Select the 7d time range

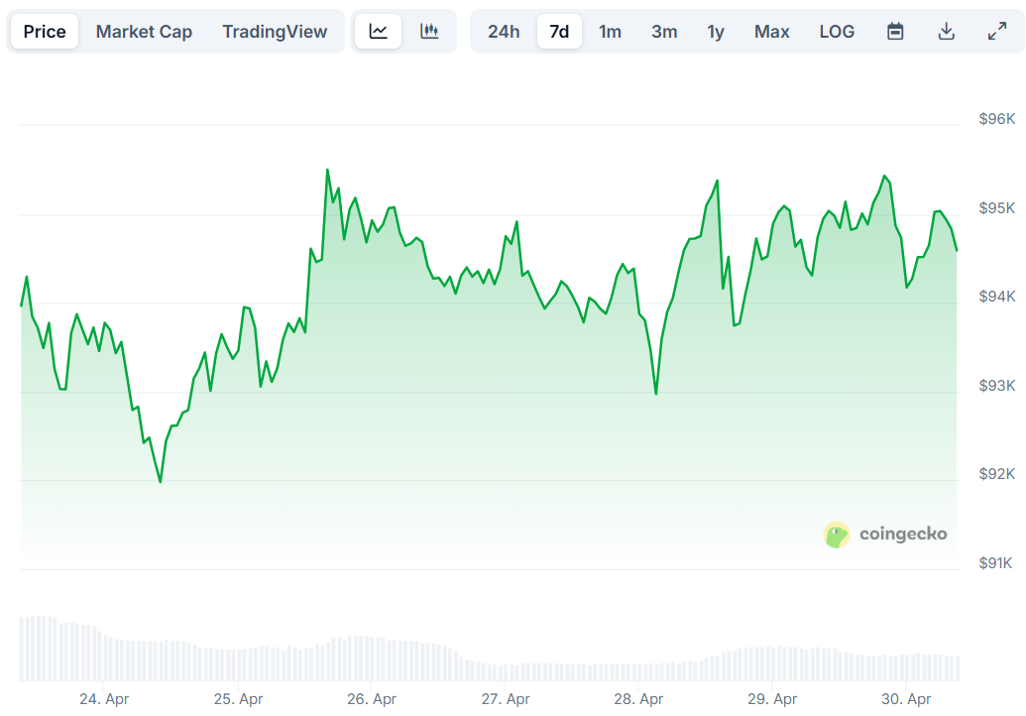(559, 32)
